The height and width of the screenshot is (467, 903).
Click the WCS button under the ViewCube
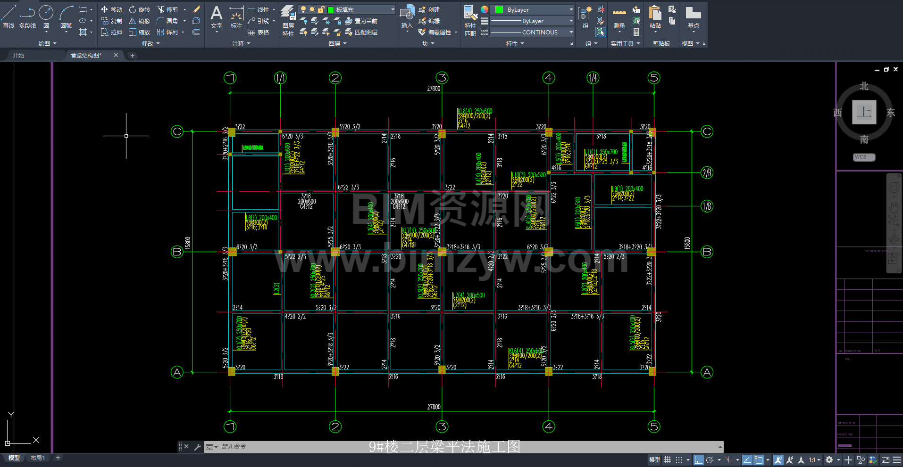863,157
